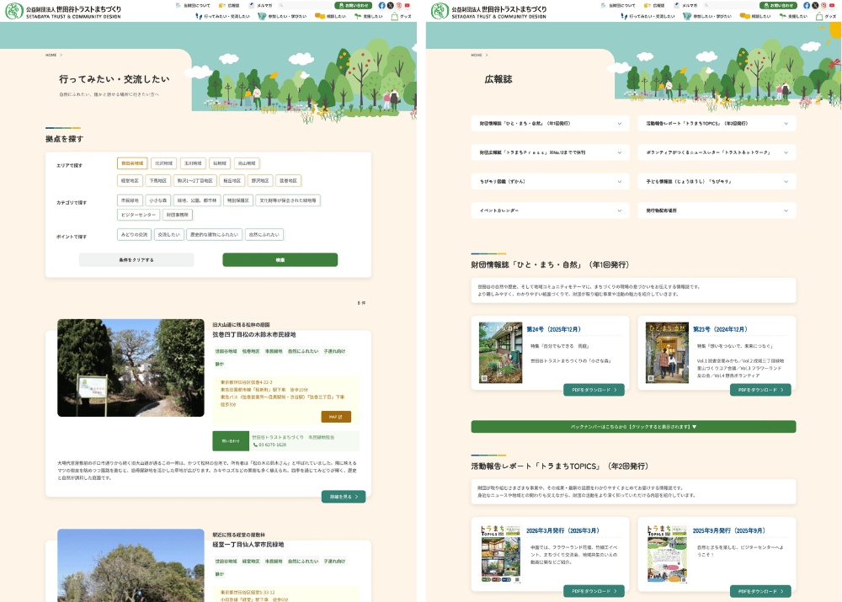Image resolution: width=842 pixels, height=602 pixels.
Task: Click 支援したい sprout icon on left page
Action: (x=358, y=16)
